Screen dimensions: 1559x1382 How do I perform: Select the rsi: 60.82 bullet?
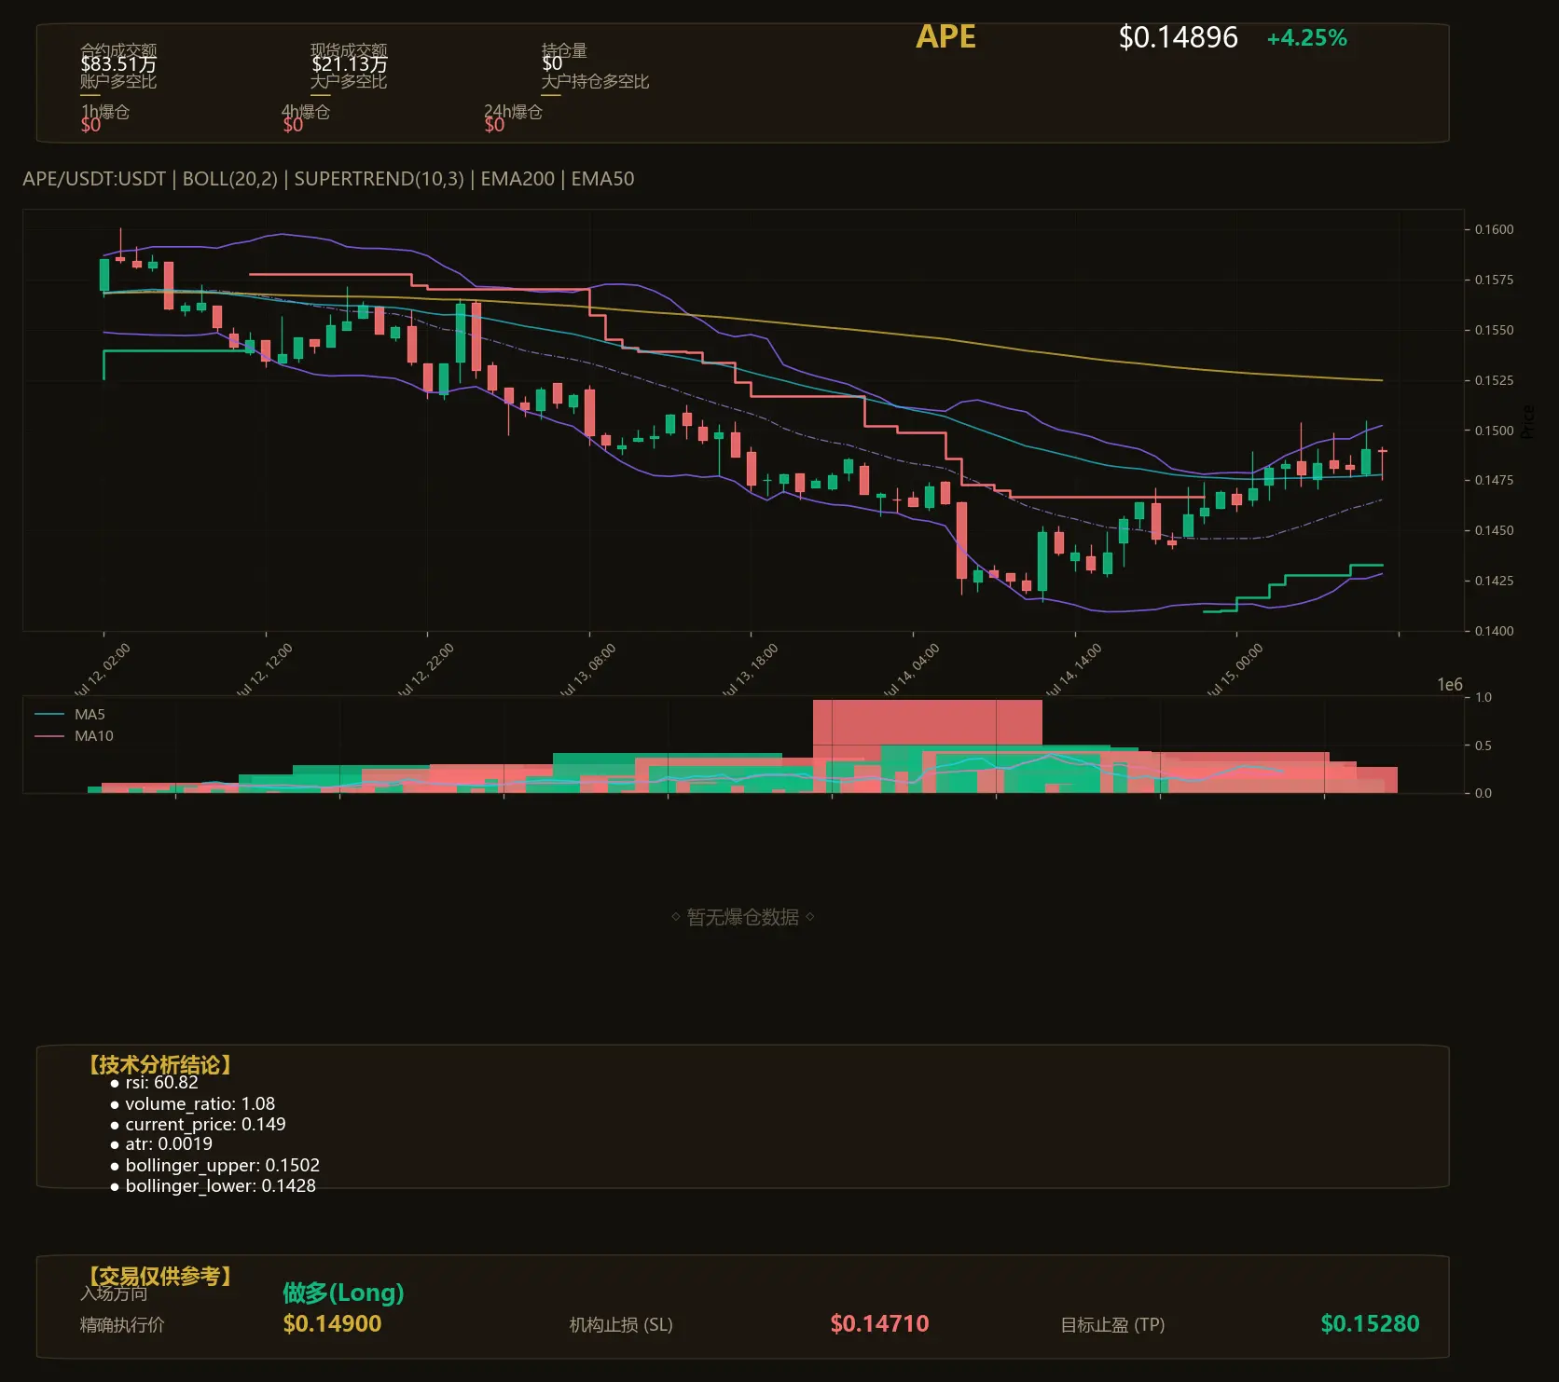(154, 1083)
